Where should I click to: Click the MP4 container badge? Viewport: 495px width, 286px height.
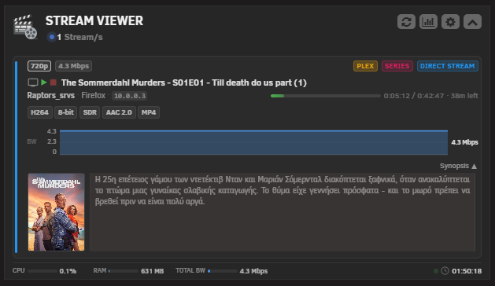coord(149,112)
